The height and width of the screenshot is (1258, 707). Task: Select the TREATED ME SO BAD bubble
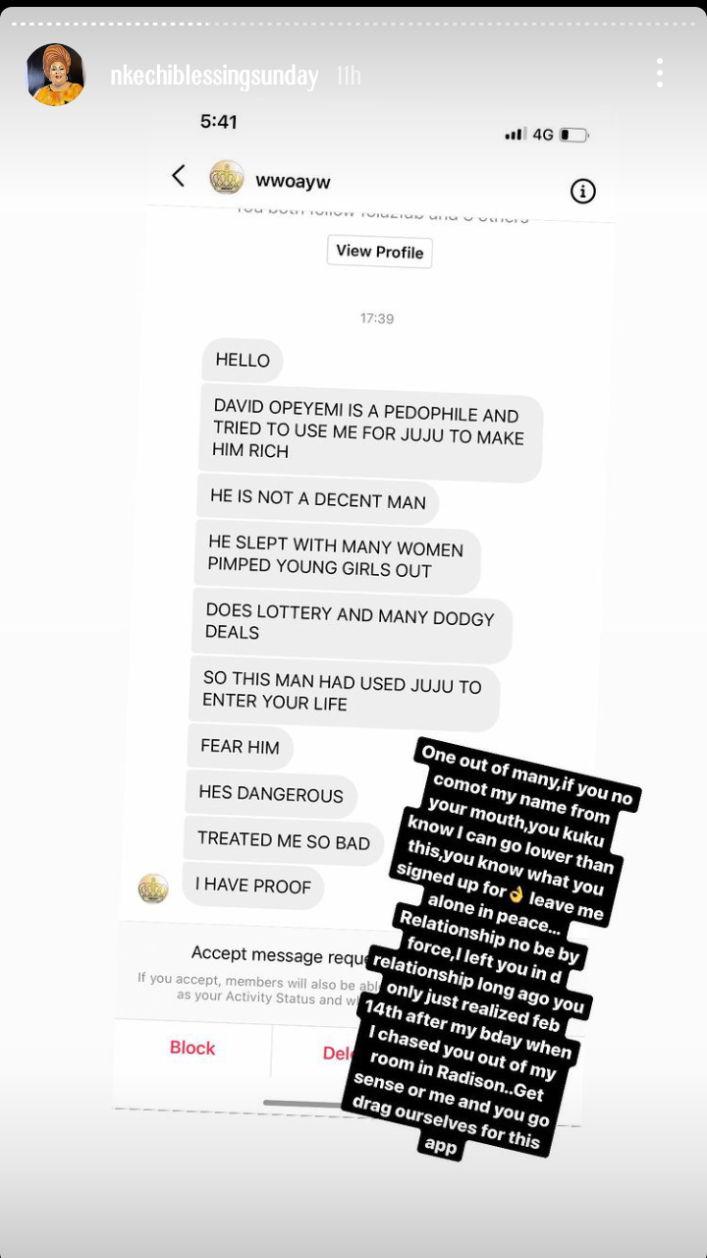tap(284, 840)
